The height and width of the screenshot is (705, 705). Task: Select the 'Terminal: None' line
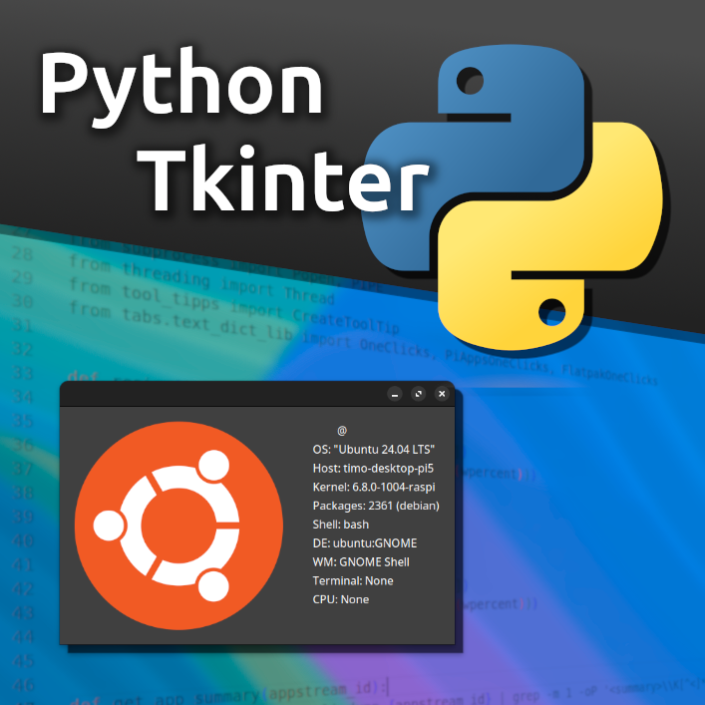tap(353, 580)
